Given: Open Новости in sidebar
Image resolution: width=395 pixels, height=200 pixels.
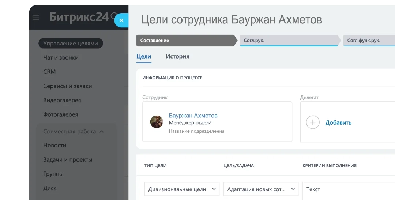Looking at the screenshot, I should coord(54,146).
